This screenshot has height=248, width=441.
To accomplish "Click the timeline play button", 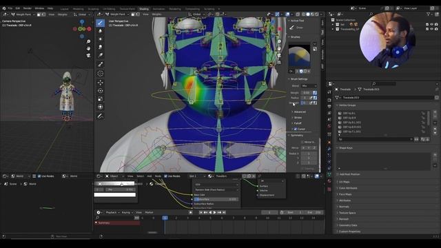I will point(214,213).
